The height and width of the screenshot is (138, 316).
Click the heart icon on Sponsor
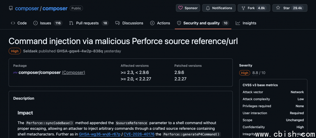(x=180, y=8)
